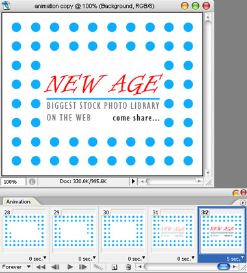Switch to the Animation tab

(x=18, y=202)
